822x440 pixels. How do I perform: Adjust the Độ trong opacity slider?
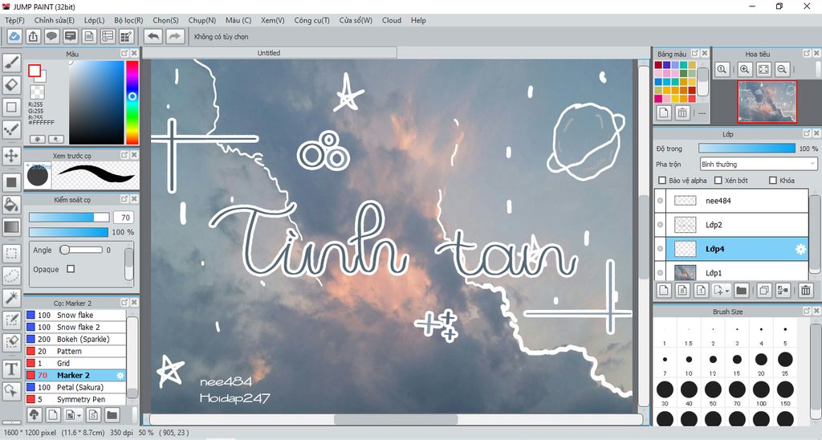[747, 149]
